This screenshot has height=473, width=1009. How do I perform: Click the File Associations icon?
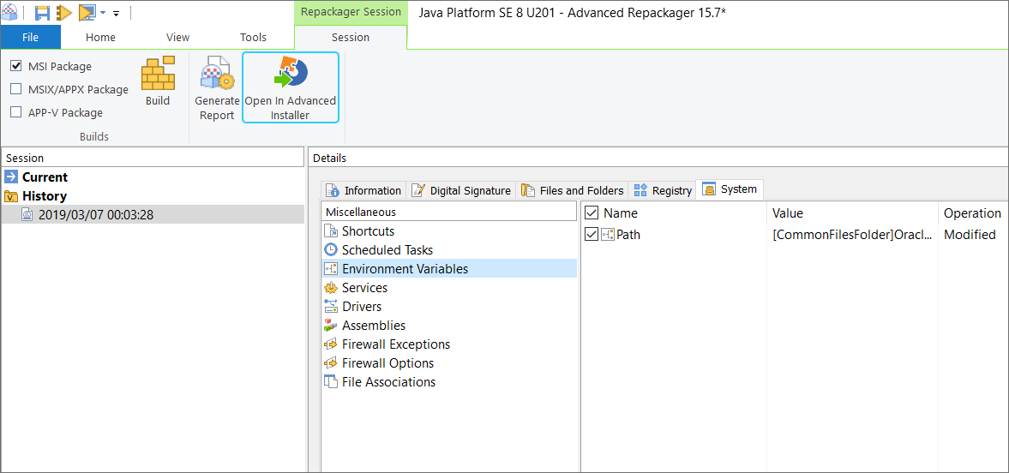pos(331,381)
